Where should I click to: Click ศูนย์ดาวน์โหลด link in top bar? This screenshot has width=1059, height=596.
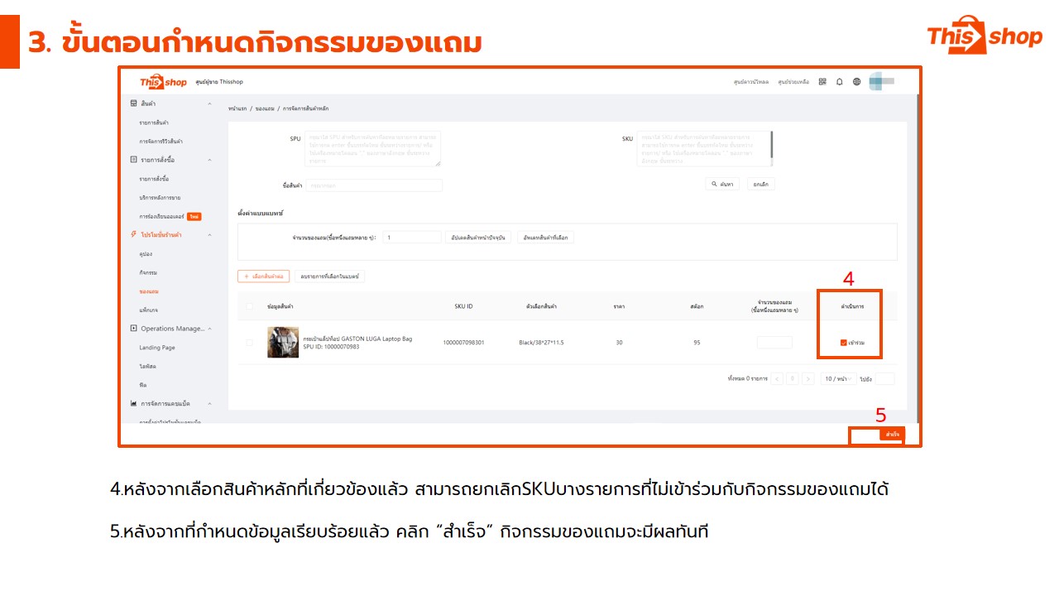tap(751, 82)
